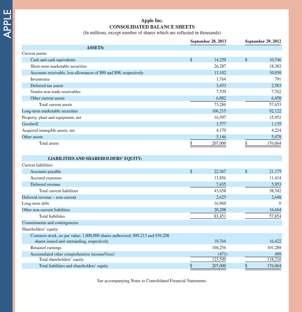
Task: Select the Retained earnings row label
Action: click(46, 248)
